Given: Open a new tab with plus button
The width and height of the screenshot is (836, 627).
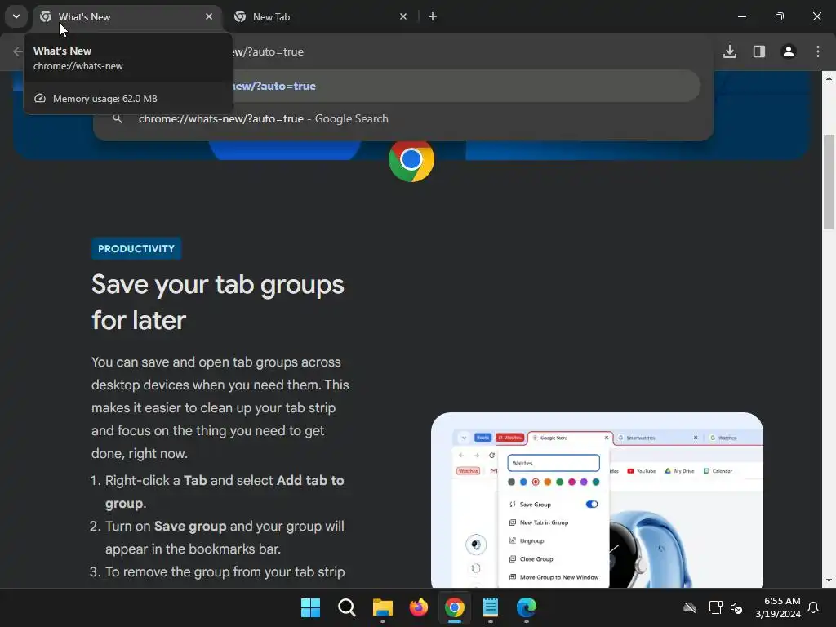Looking at the screenshot, I should 433,16.
